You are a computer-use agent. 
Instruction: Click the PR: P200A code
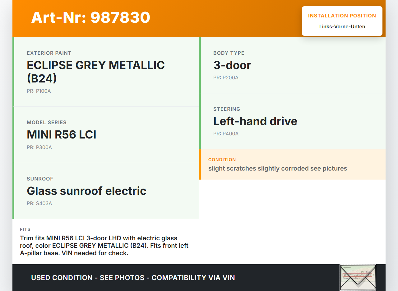(226, 77)
